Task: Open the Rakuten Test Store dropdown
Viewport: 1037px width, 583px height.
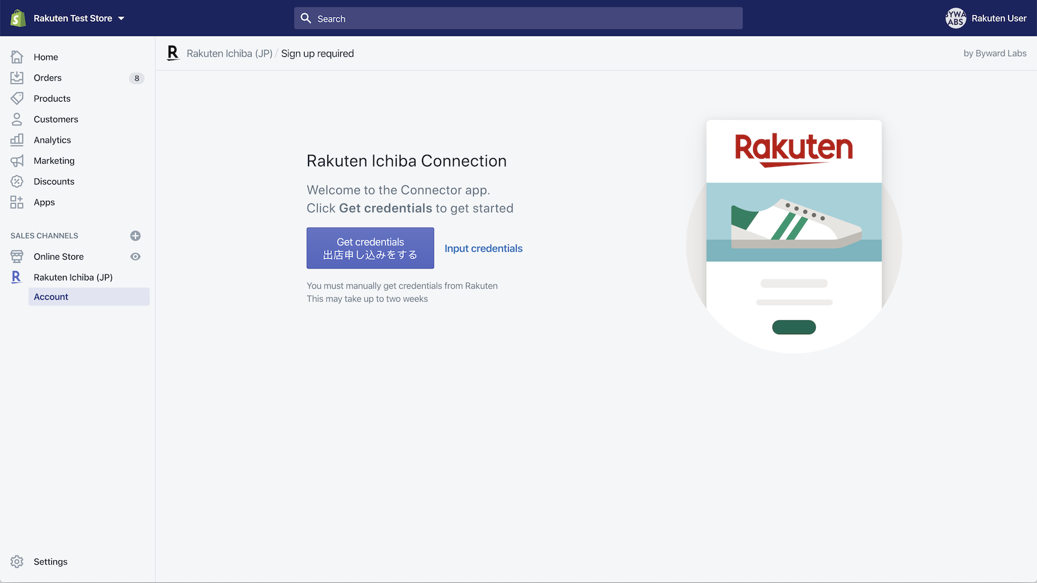Action: (x=79, y=18)
